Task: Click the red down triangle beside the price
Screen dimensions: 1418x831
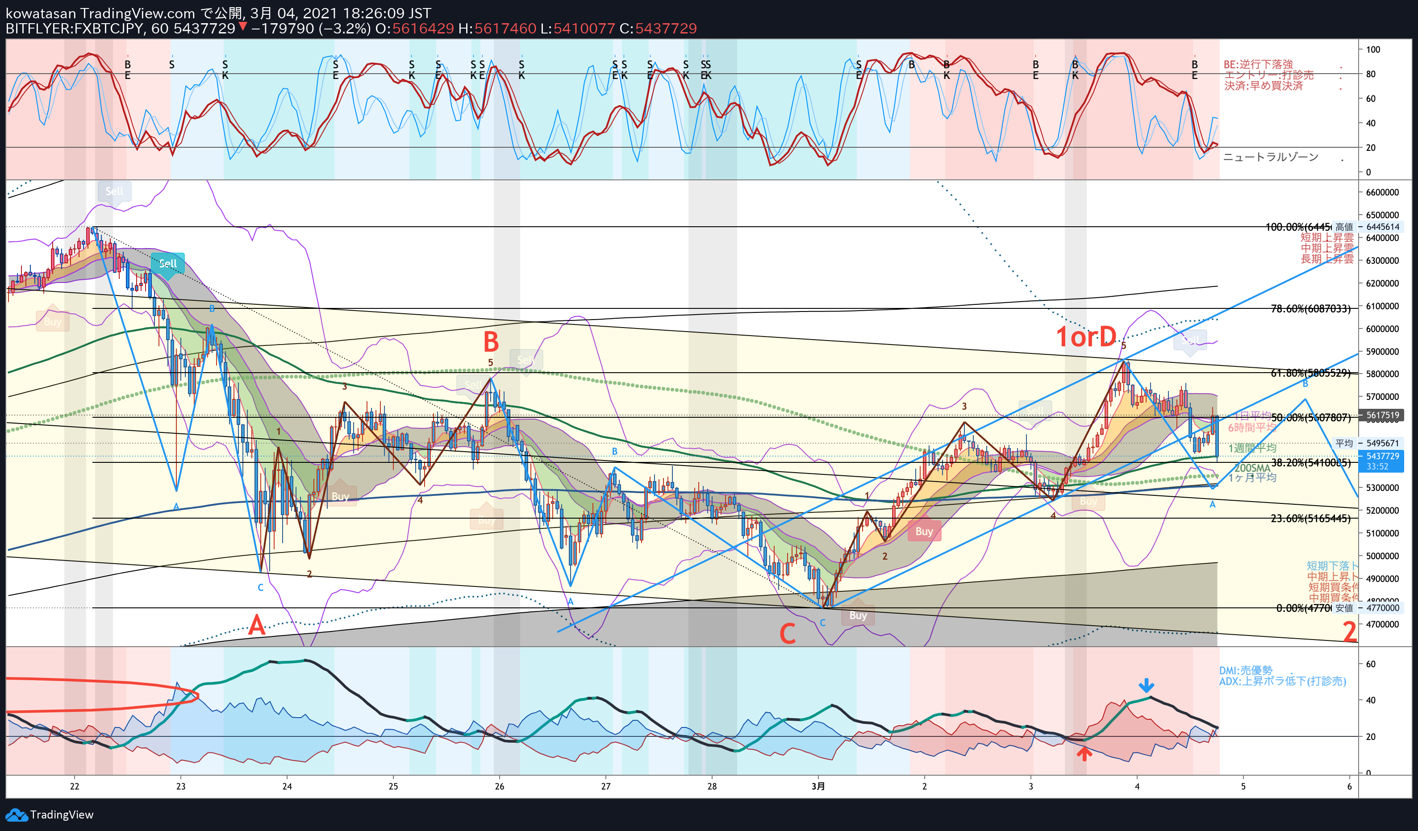Action: tap(242, 26)
